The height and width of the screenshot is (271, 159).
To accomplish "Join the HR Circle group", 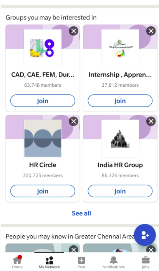I will pos(43,191).
